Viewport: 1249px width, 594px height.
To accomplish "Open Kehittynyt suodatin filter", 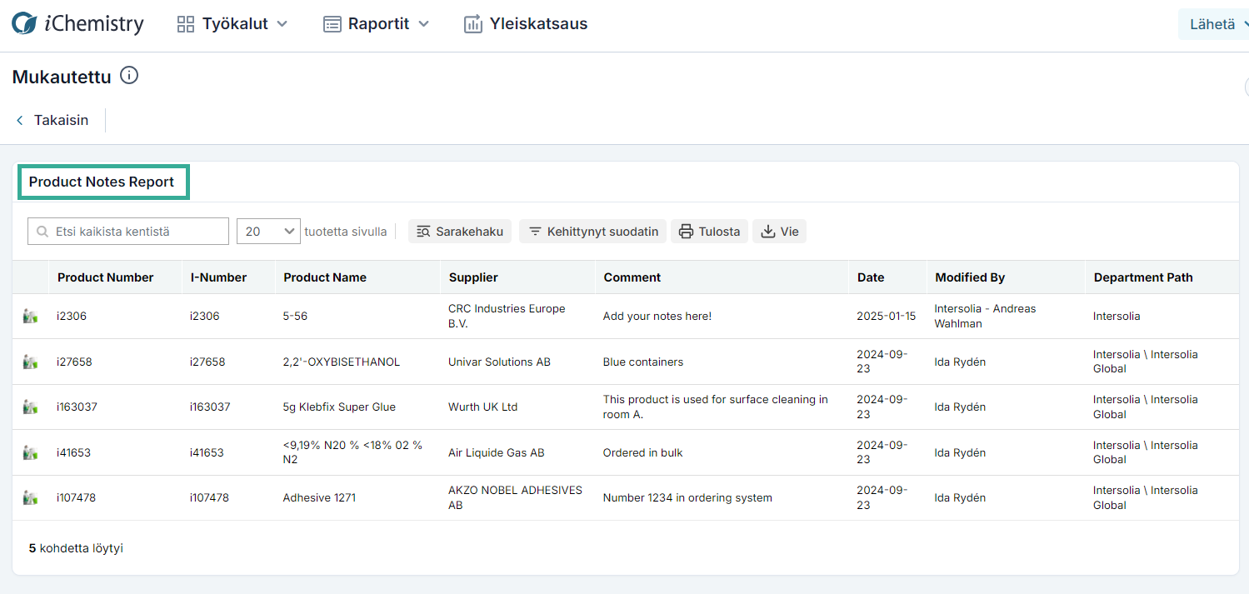I will (592, 232).
